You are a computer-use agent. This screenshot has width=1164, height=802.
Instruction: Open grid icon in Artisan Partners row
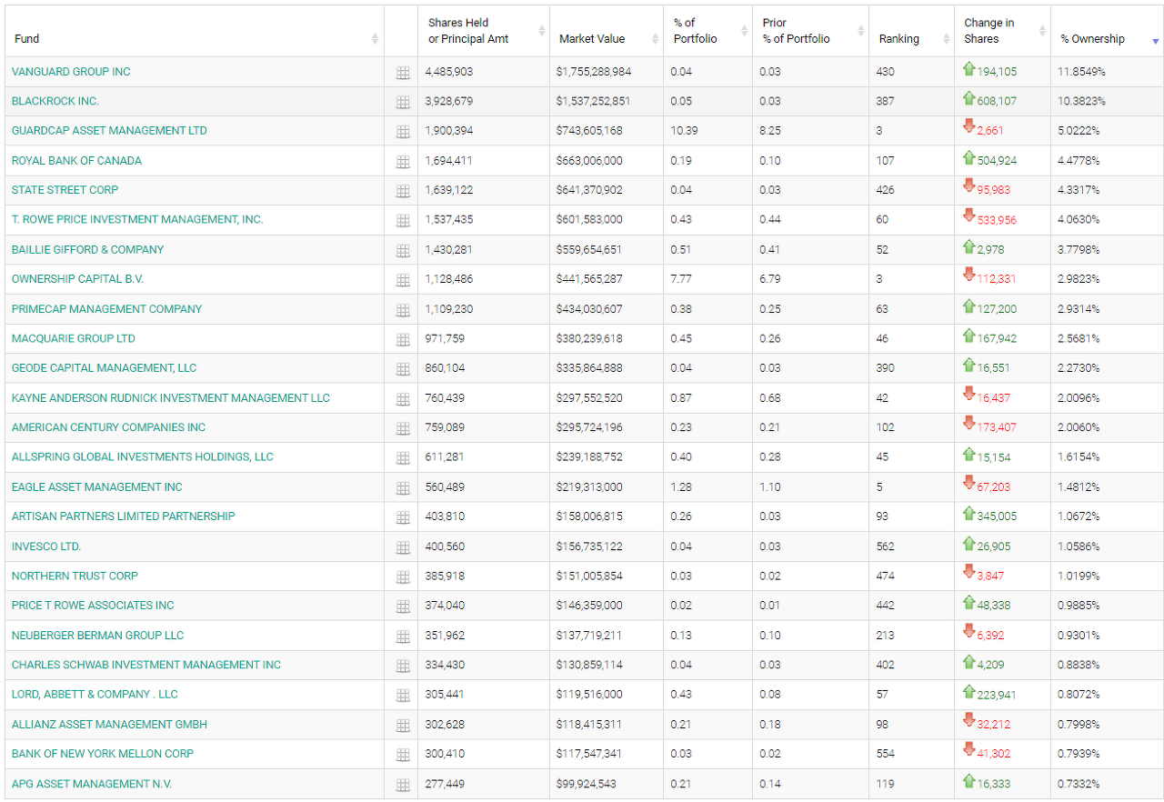coord(403,517)
